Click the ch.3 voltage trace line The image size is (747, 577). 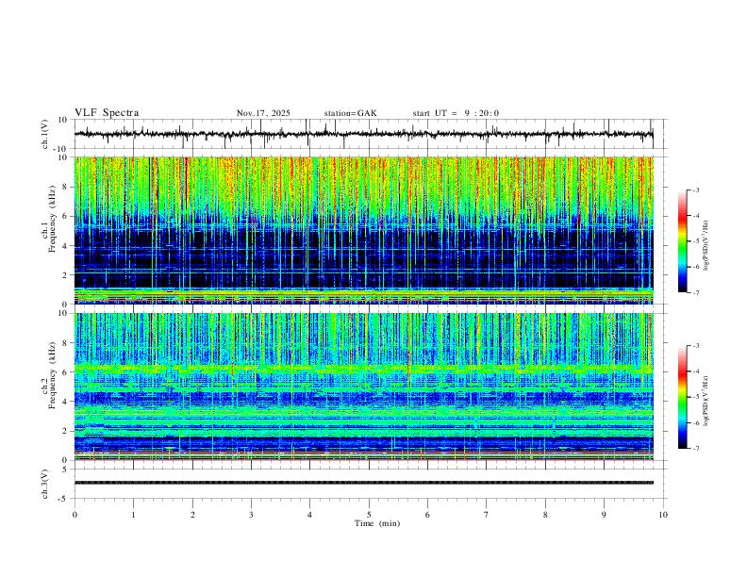(x=364, y=483)
